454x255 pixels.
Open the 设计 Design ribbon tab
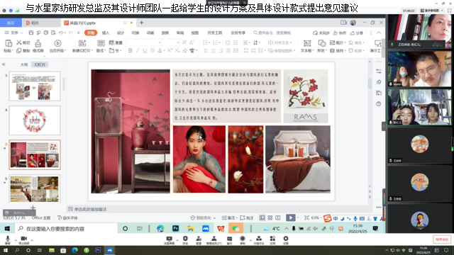[x=121, y=33]
